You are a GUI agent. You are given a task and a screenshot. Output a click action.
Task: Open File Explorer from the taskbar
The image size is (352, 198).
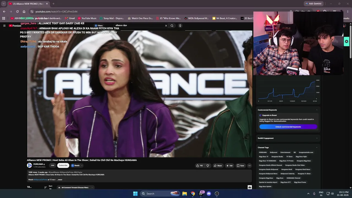185,194
